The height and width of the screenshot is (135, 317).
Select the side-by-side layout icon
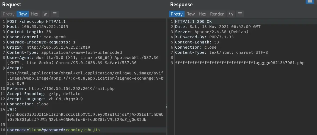coord(309,2)
